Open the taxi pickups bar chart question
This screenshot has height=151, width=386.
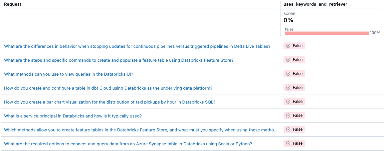point(109,102)
